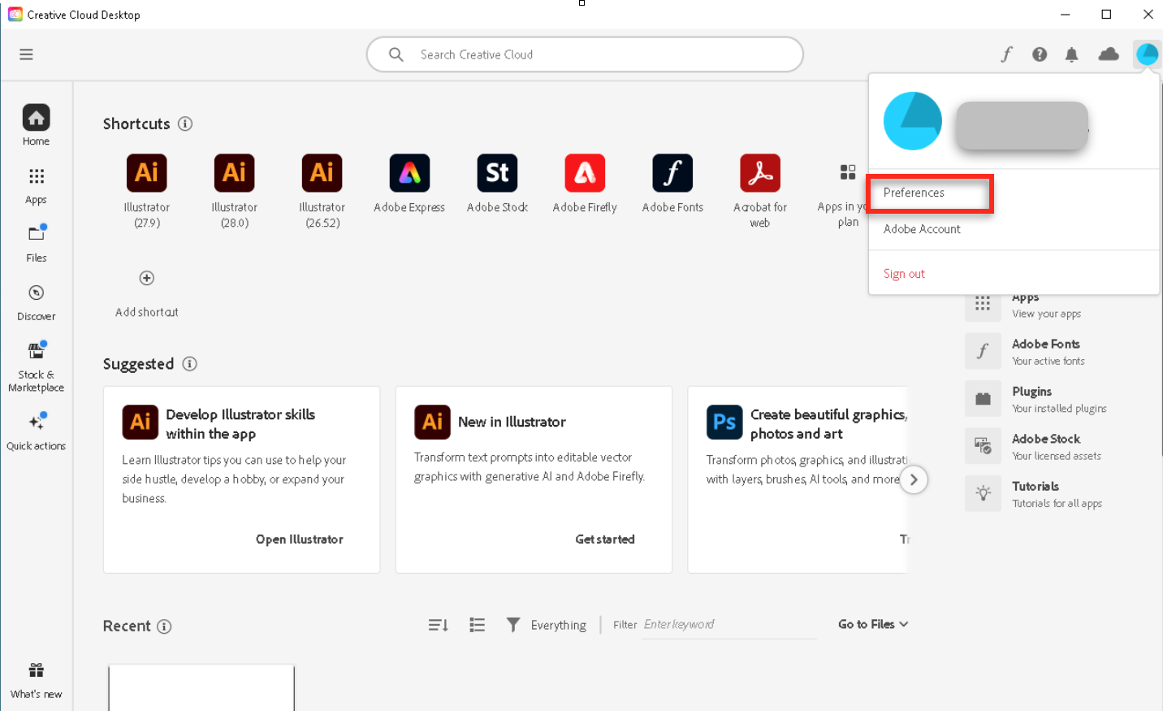
Task: Open the recent file thumbnail
Action: (201, 687)
